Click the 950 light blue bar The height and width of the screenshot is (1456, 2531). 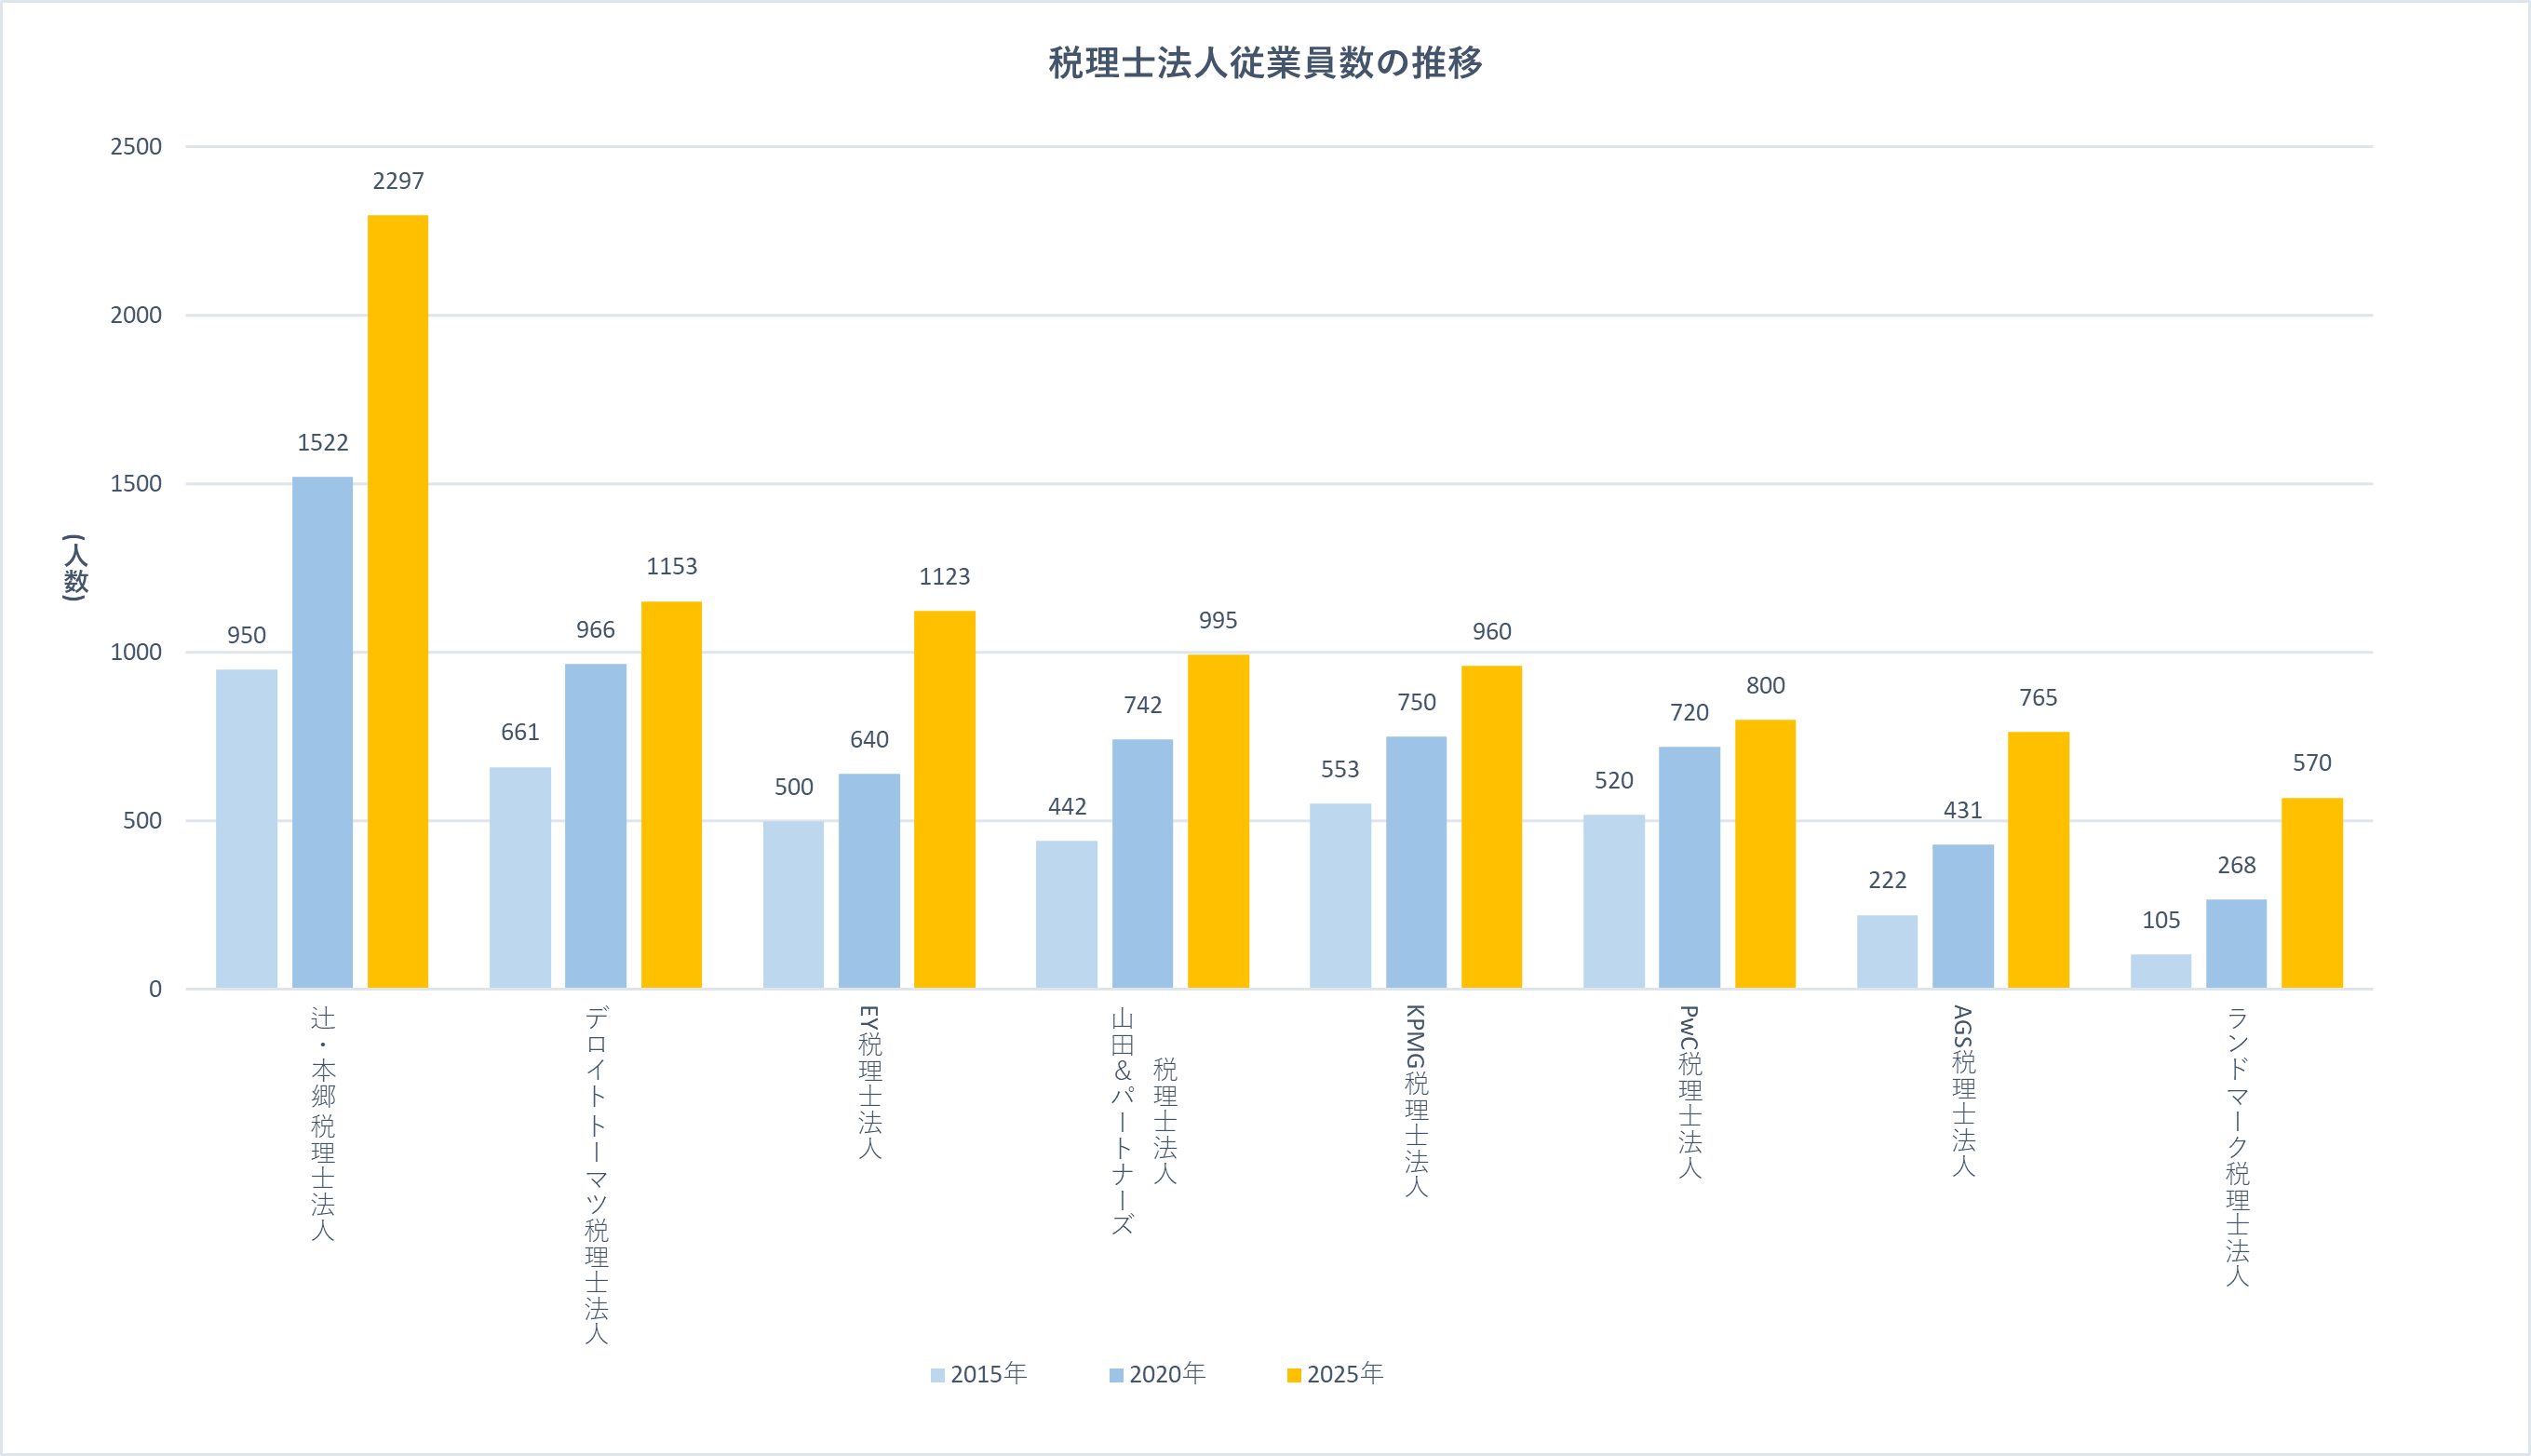click(246, 828)
